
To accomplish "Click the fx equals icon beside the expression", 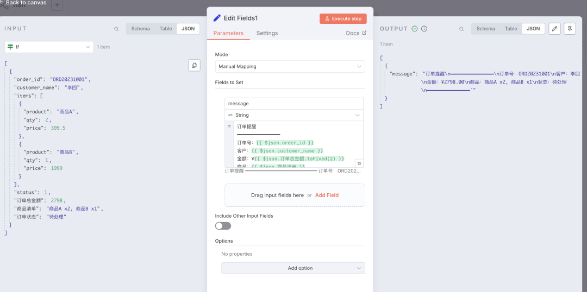I will click(229, 126).
